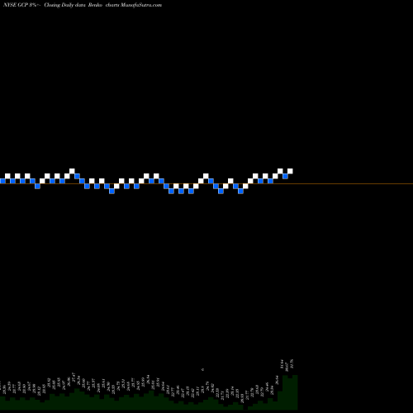Click 'MunafaSutra.com' in the chart header
The width and height of the screenshot is (413, 413).
click(x=141, y=5)
